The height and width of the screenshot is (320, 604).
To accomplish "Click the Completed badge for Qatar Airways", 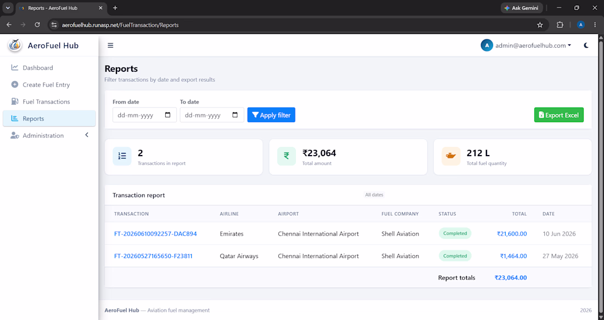I will click(455, 256).
